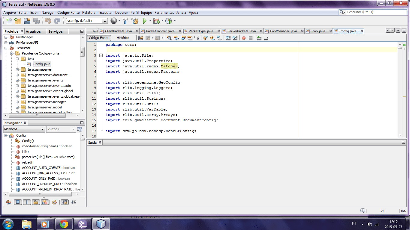410x230 pixels.
Task: Click the New Project toolbar icon
Action: [18, 21]
